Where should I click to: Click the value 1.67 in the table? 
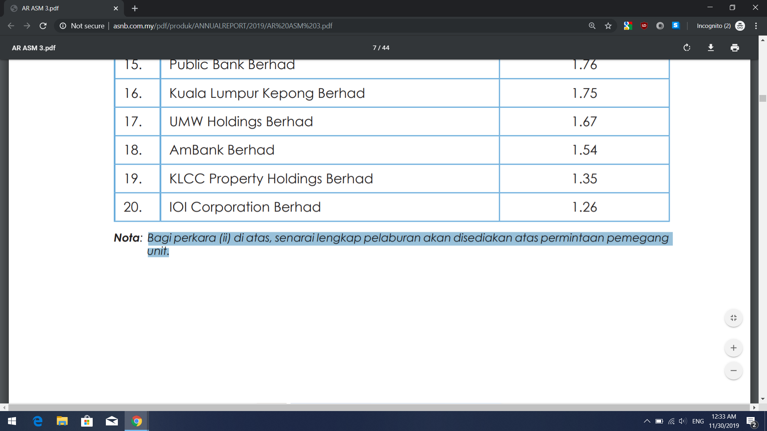584,122
